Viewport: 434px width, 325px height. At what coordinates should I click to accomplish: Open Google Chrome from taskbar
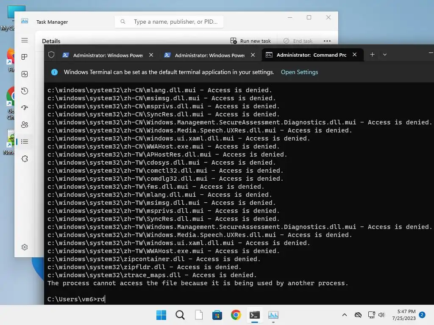[236, 315]
